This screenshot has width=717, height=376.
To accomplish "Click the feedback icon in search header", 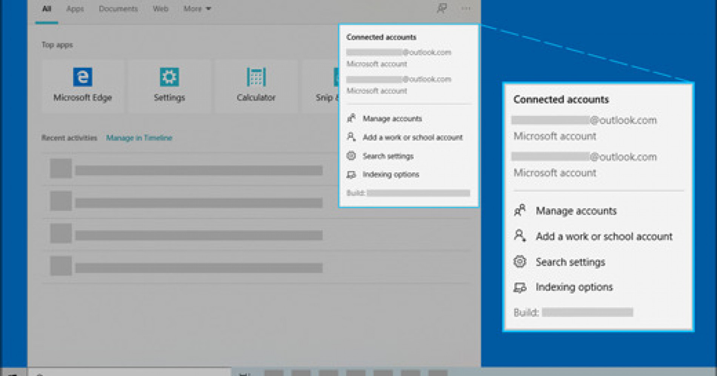I will (442, 8).
